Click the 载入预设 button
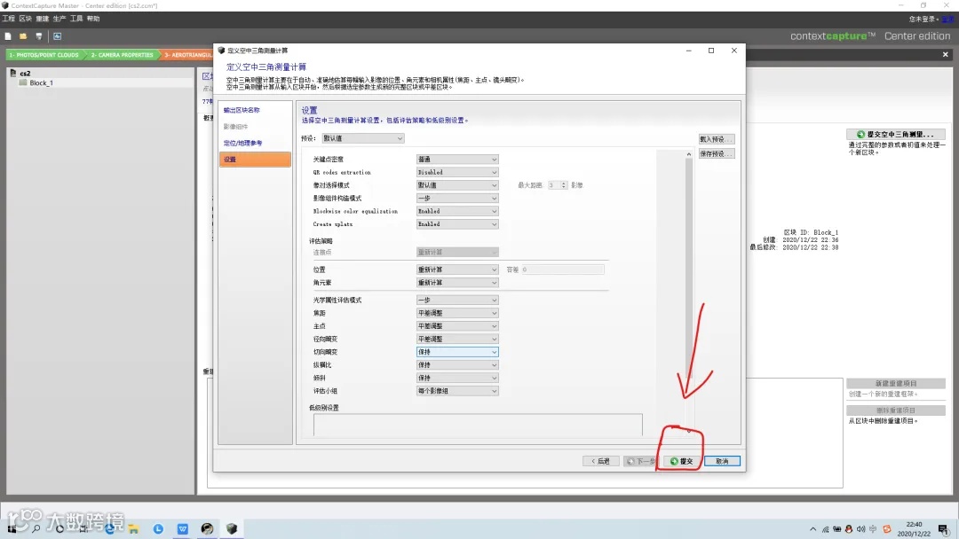Viewport: 959px width, 539px height. [717, 140]
